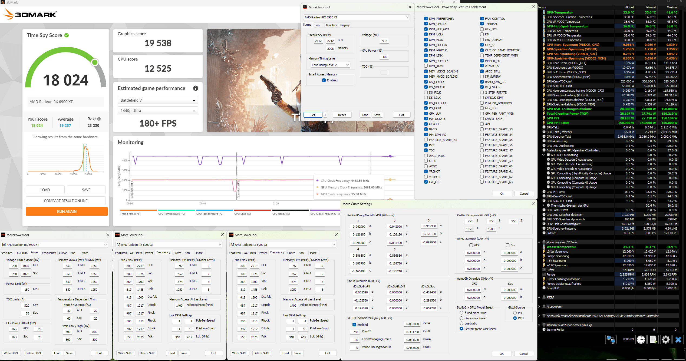The width and height of the screenshot is (686, 361).
Task: Open the Battlefield V game dropdown
Action: pos(158,100)
